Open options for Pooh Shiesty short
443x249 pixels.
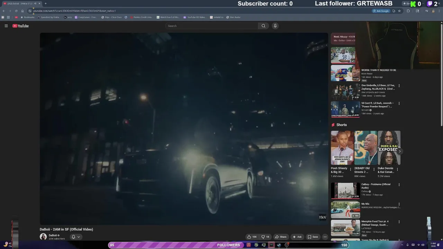pyautogui.click(x=351, y=169)
